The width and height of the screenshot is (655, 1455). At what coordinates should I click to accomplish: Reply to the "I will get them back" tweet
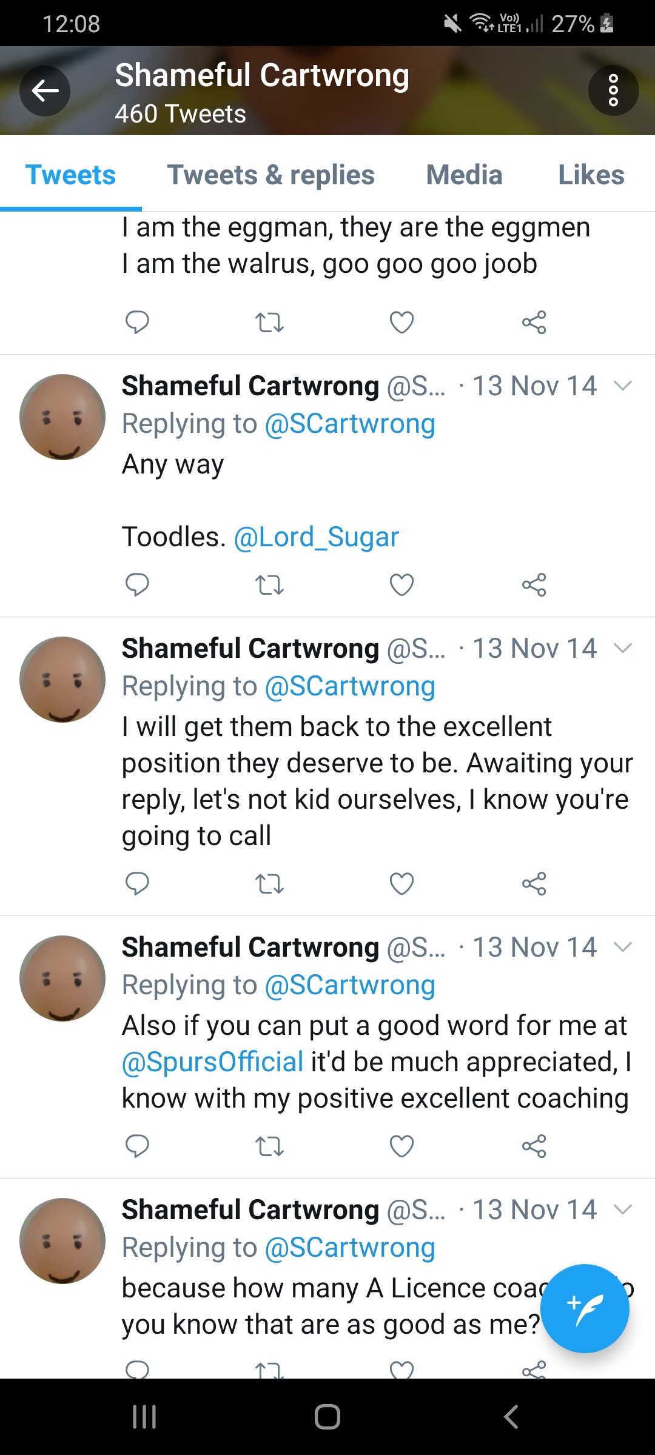[137, 883]
